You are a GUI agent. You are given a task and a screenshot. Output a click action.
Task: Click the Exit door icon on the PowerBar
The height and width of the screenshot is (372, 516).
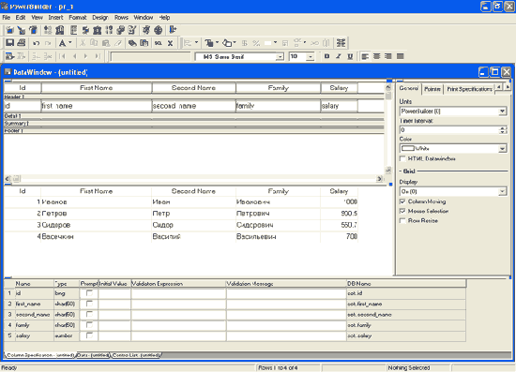click(x=173, y=30)
